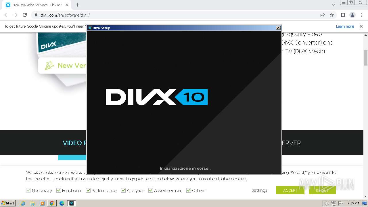This screenshot has width=368, height=207.
Task: View site information padlock icon
Action: click(x=36, y=15)
